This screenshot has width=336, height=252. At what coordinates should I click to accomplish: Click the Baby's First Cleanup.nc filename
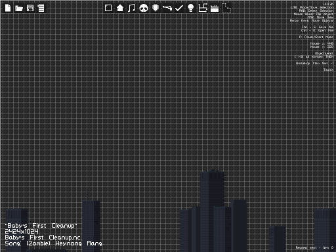(43, 238)
